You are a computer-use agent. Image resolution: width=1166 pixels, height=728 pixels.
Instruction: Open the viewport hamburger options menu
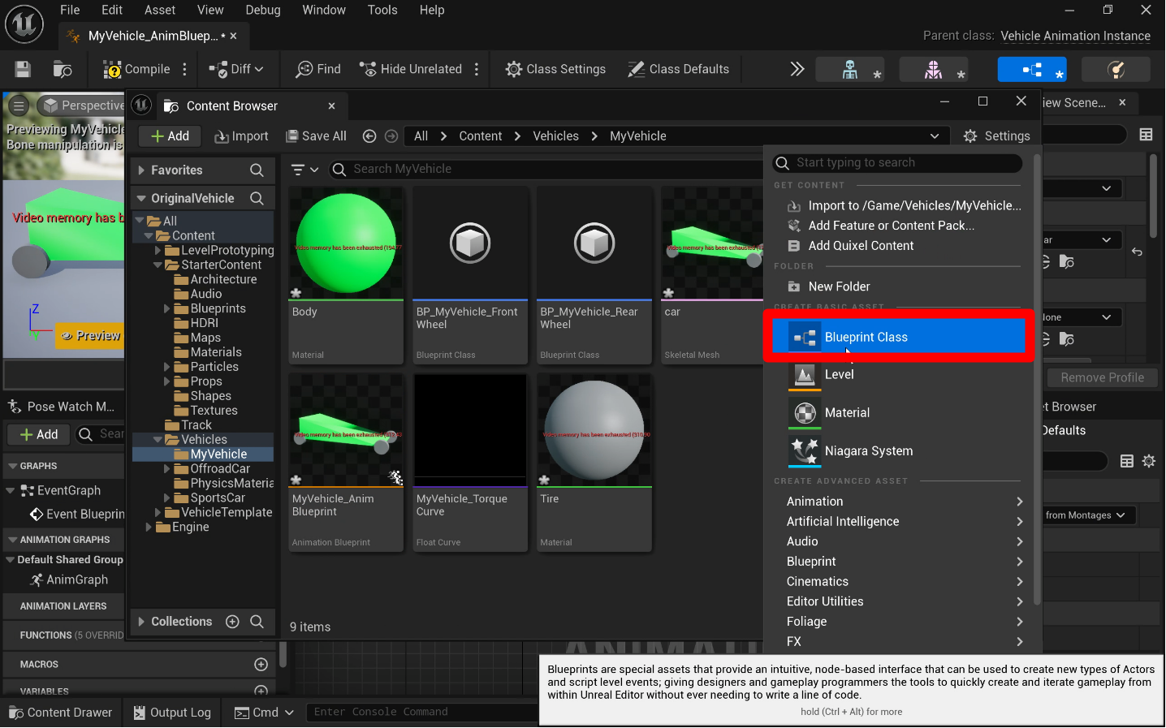click(x=19, y=106)
